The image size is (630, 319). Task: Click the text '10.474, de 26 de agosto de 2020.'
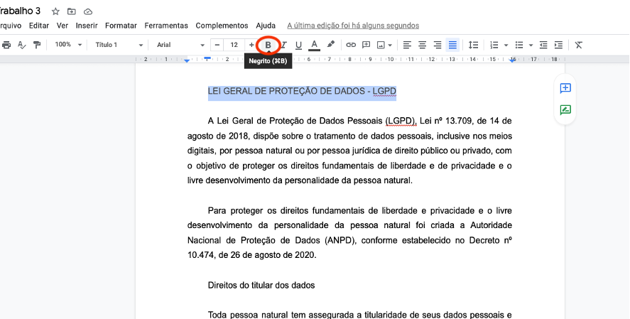tap(252, 255)
